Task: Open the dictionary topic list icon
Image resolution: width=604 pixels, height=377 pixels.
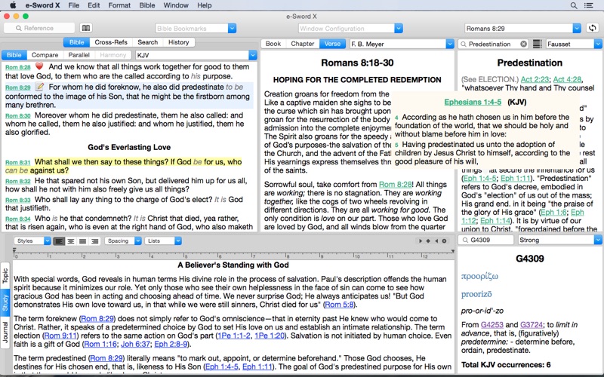Action: [x=537, y=44]
